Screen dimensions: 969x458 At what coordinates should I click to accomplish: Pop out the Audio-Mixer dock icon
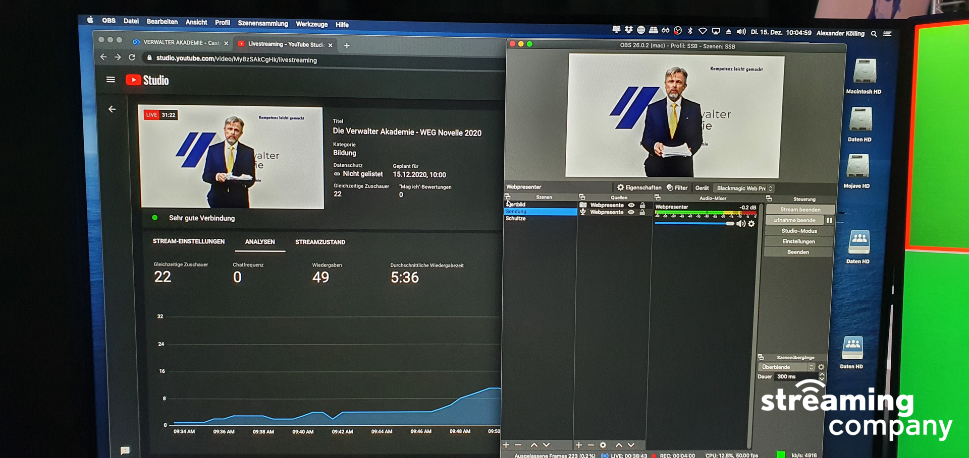coord(657,198)
